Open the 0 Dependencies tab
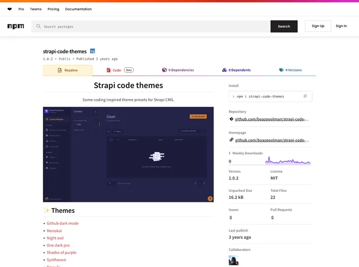This screenshot has height=267, width=359. [178, 70]
